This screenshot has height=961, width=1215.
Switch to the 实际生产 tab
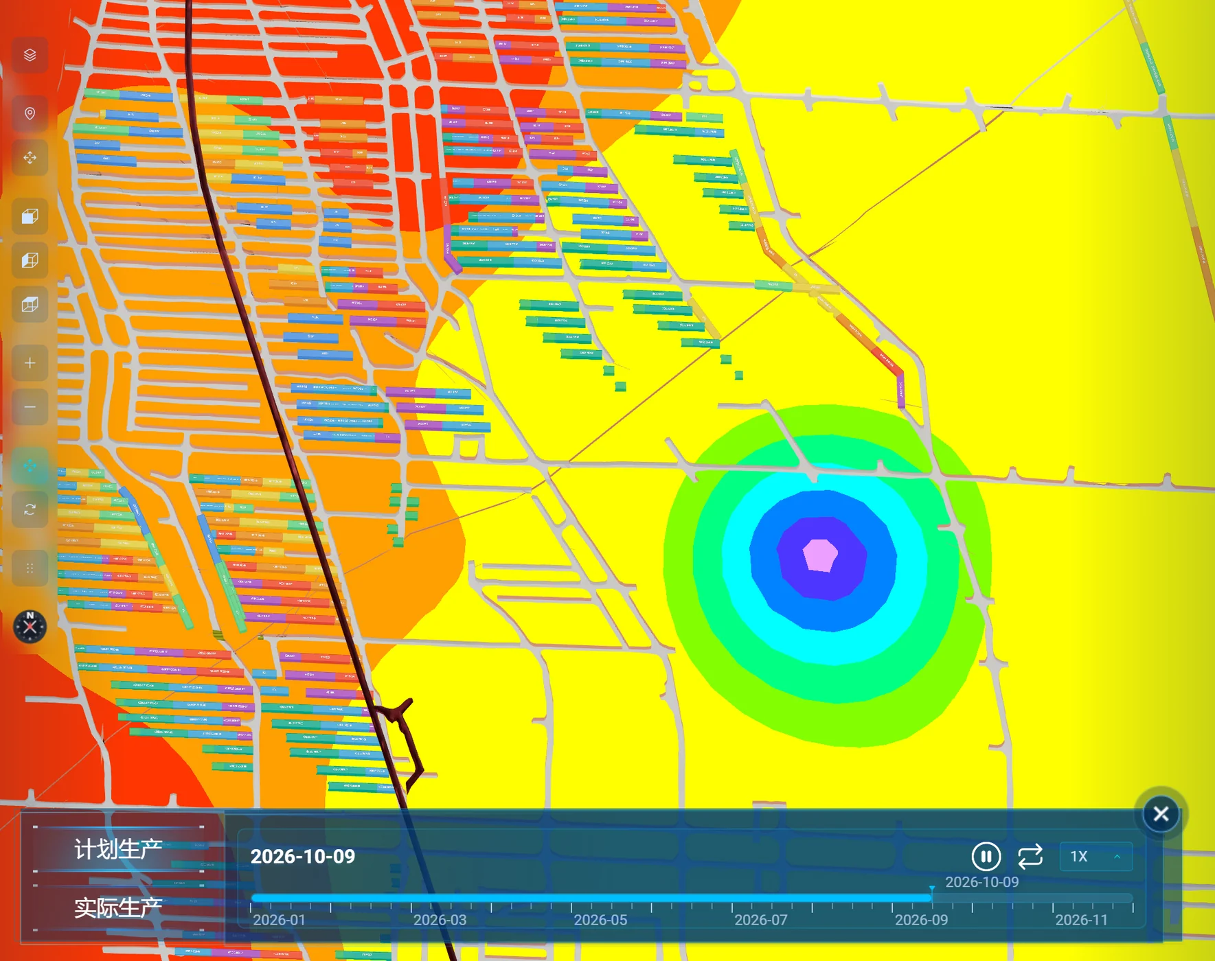coord(118,907)
